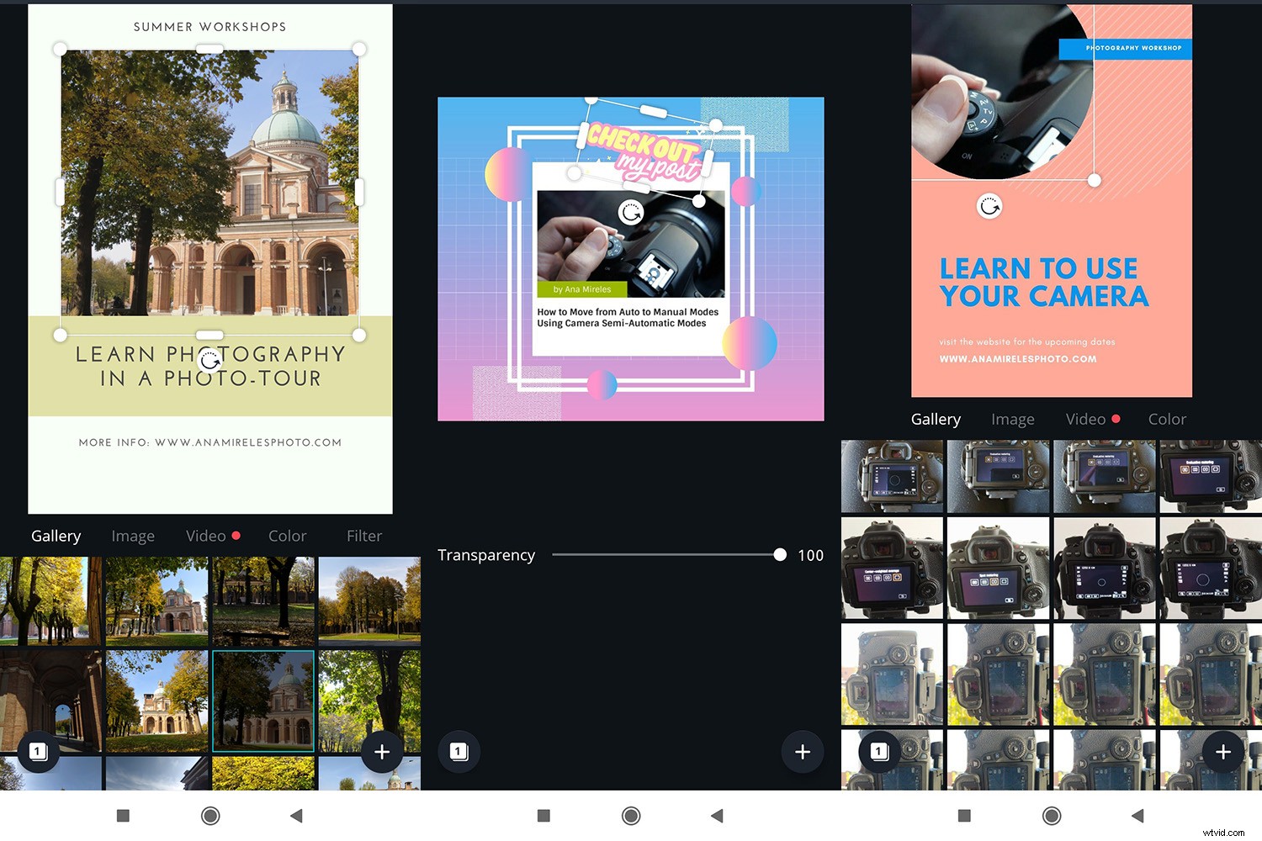
Task: Tap the page count '1' badge on left screen
Action: (x=38, y=752)
